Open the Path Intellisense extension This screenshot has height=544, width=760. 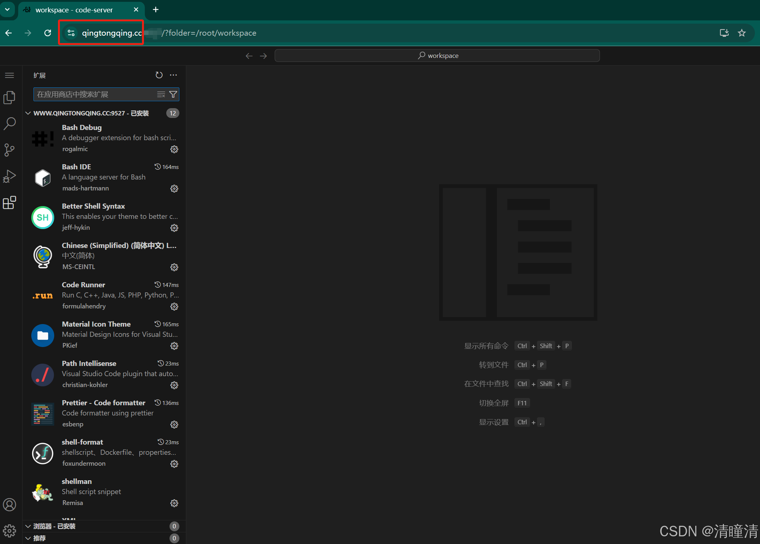pos(104,374)
